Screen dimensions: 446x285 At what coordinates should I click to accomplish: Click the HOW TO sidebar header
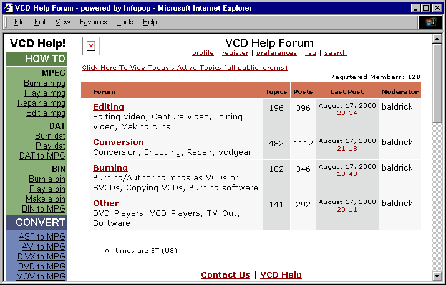36,58
